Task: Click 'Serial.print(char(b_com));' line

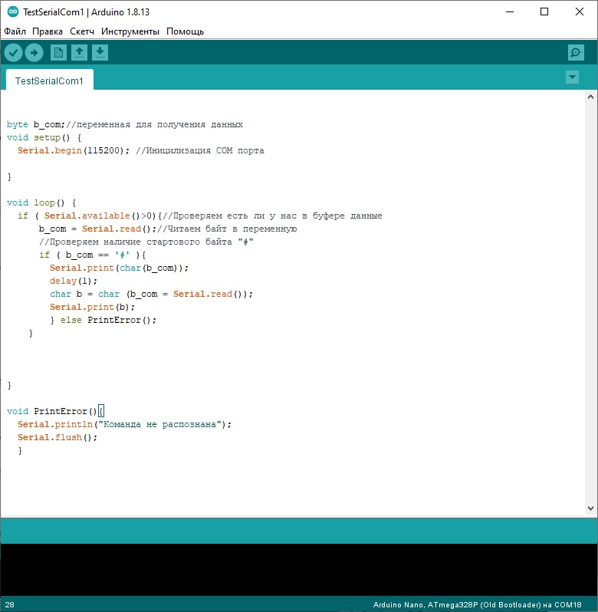Action: (119, 268)
